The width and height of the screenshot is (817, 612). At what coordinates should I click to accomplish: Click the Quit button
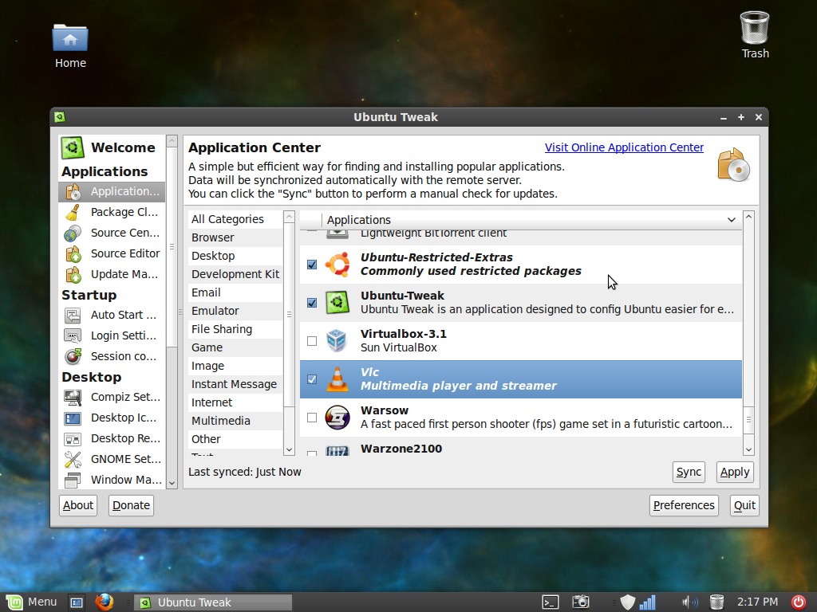coord(744,505)
